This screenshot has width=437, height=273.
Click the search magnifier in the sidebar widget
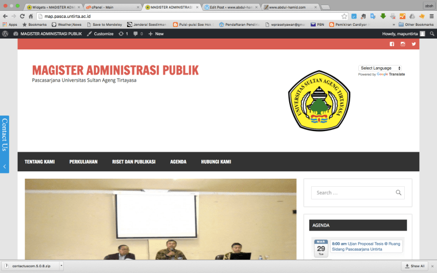(x=398, y=193)
